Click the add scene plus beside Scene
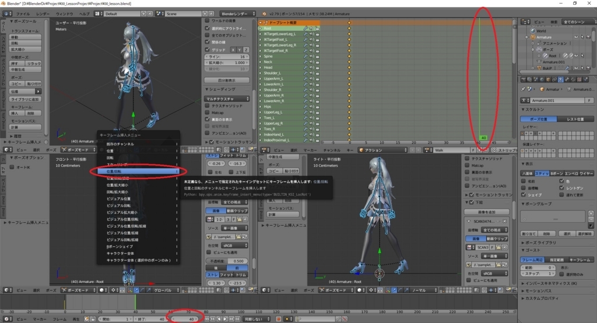 (205, 14)
